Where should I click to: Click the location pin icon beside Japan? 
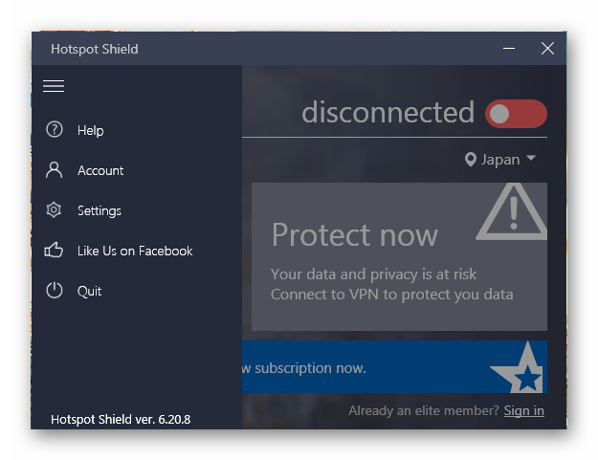coord(471,160)
